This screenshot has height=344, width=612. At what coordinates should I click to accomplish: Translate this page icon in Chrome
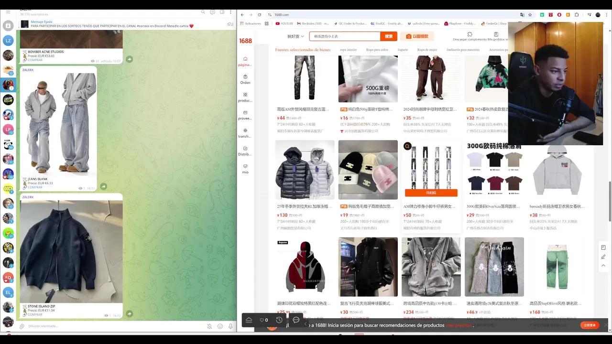click(522, 15)
